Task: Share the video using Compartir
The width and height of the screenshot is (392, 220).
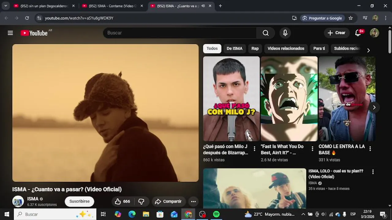Action: point(168,201)
